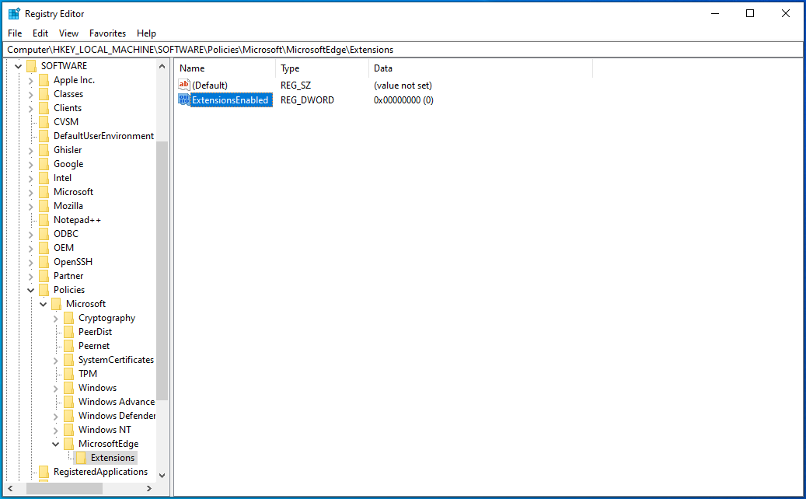Collapse the MicrosoftEdge tree node
Screen dimensions: 806x499
coord(54,443)
